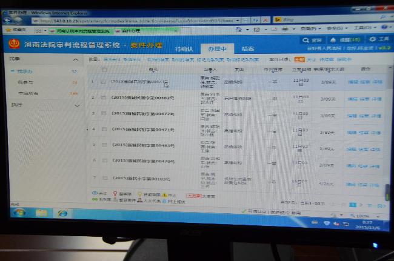Stop page loading with the red X
Screen dimensions: 394x261
(265, 21)
